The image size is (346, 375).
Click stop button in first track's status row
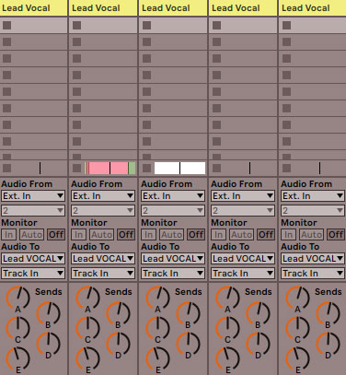point(6,168)
